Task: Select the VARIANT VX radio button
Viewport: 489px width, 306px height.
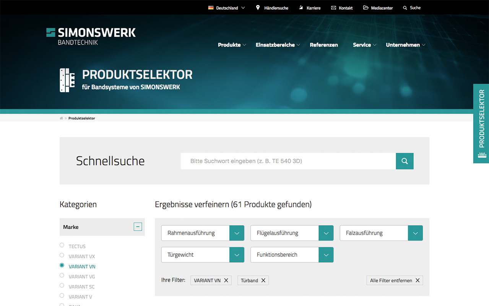Action: (x=62, y=255)
